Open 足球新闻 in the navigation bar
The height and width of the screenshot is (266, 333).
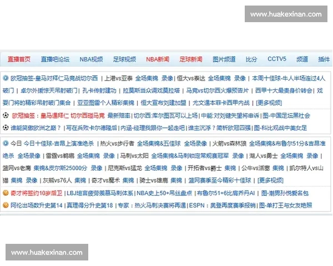point(191,59)
